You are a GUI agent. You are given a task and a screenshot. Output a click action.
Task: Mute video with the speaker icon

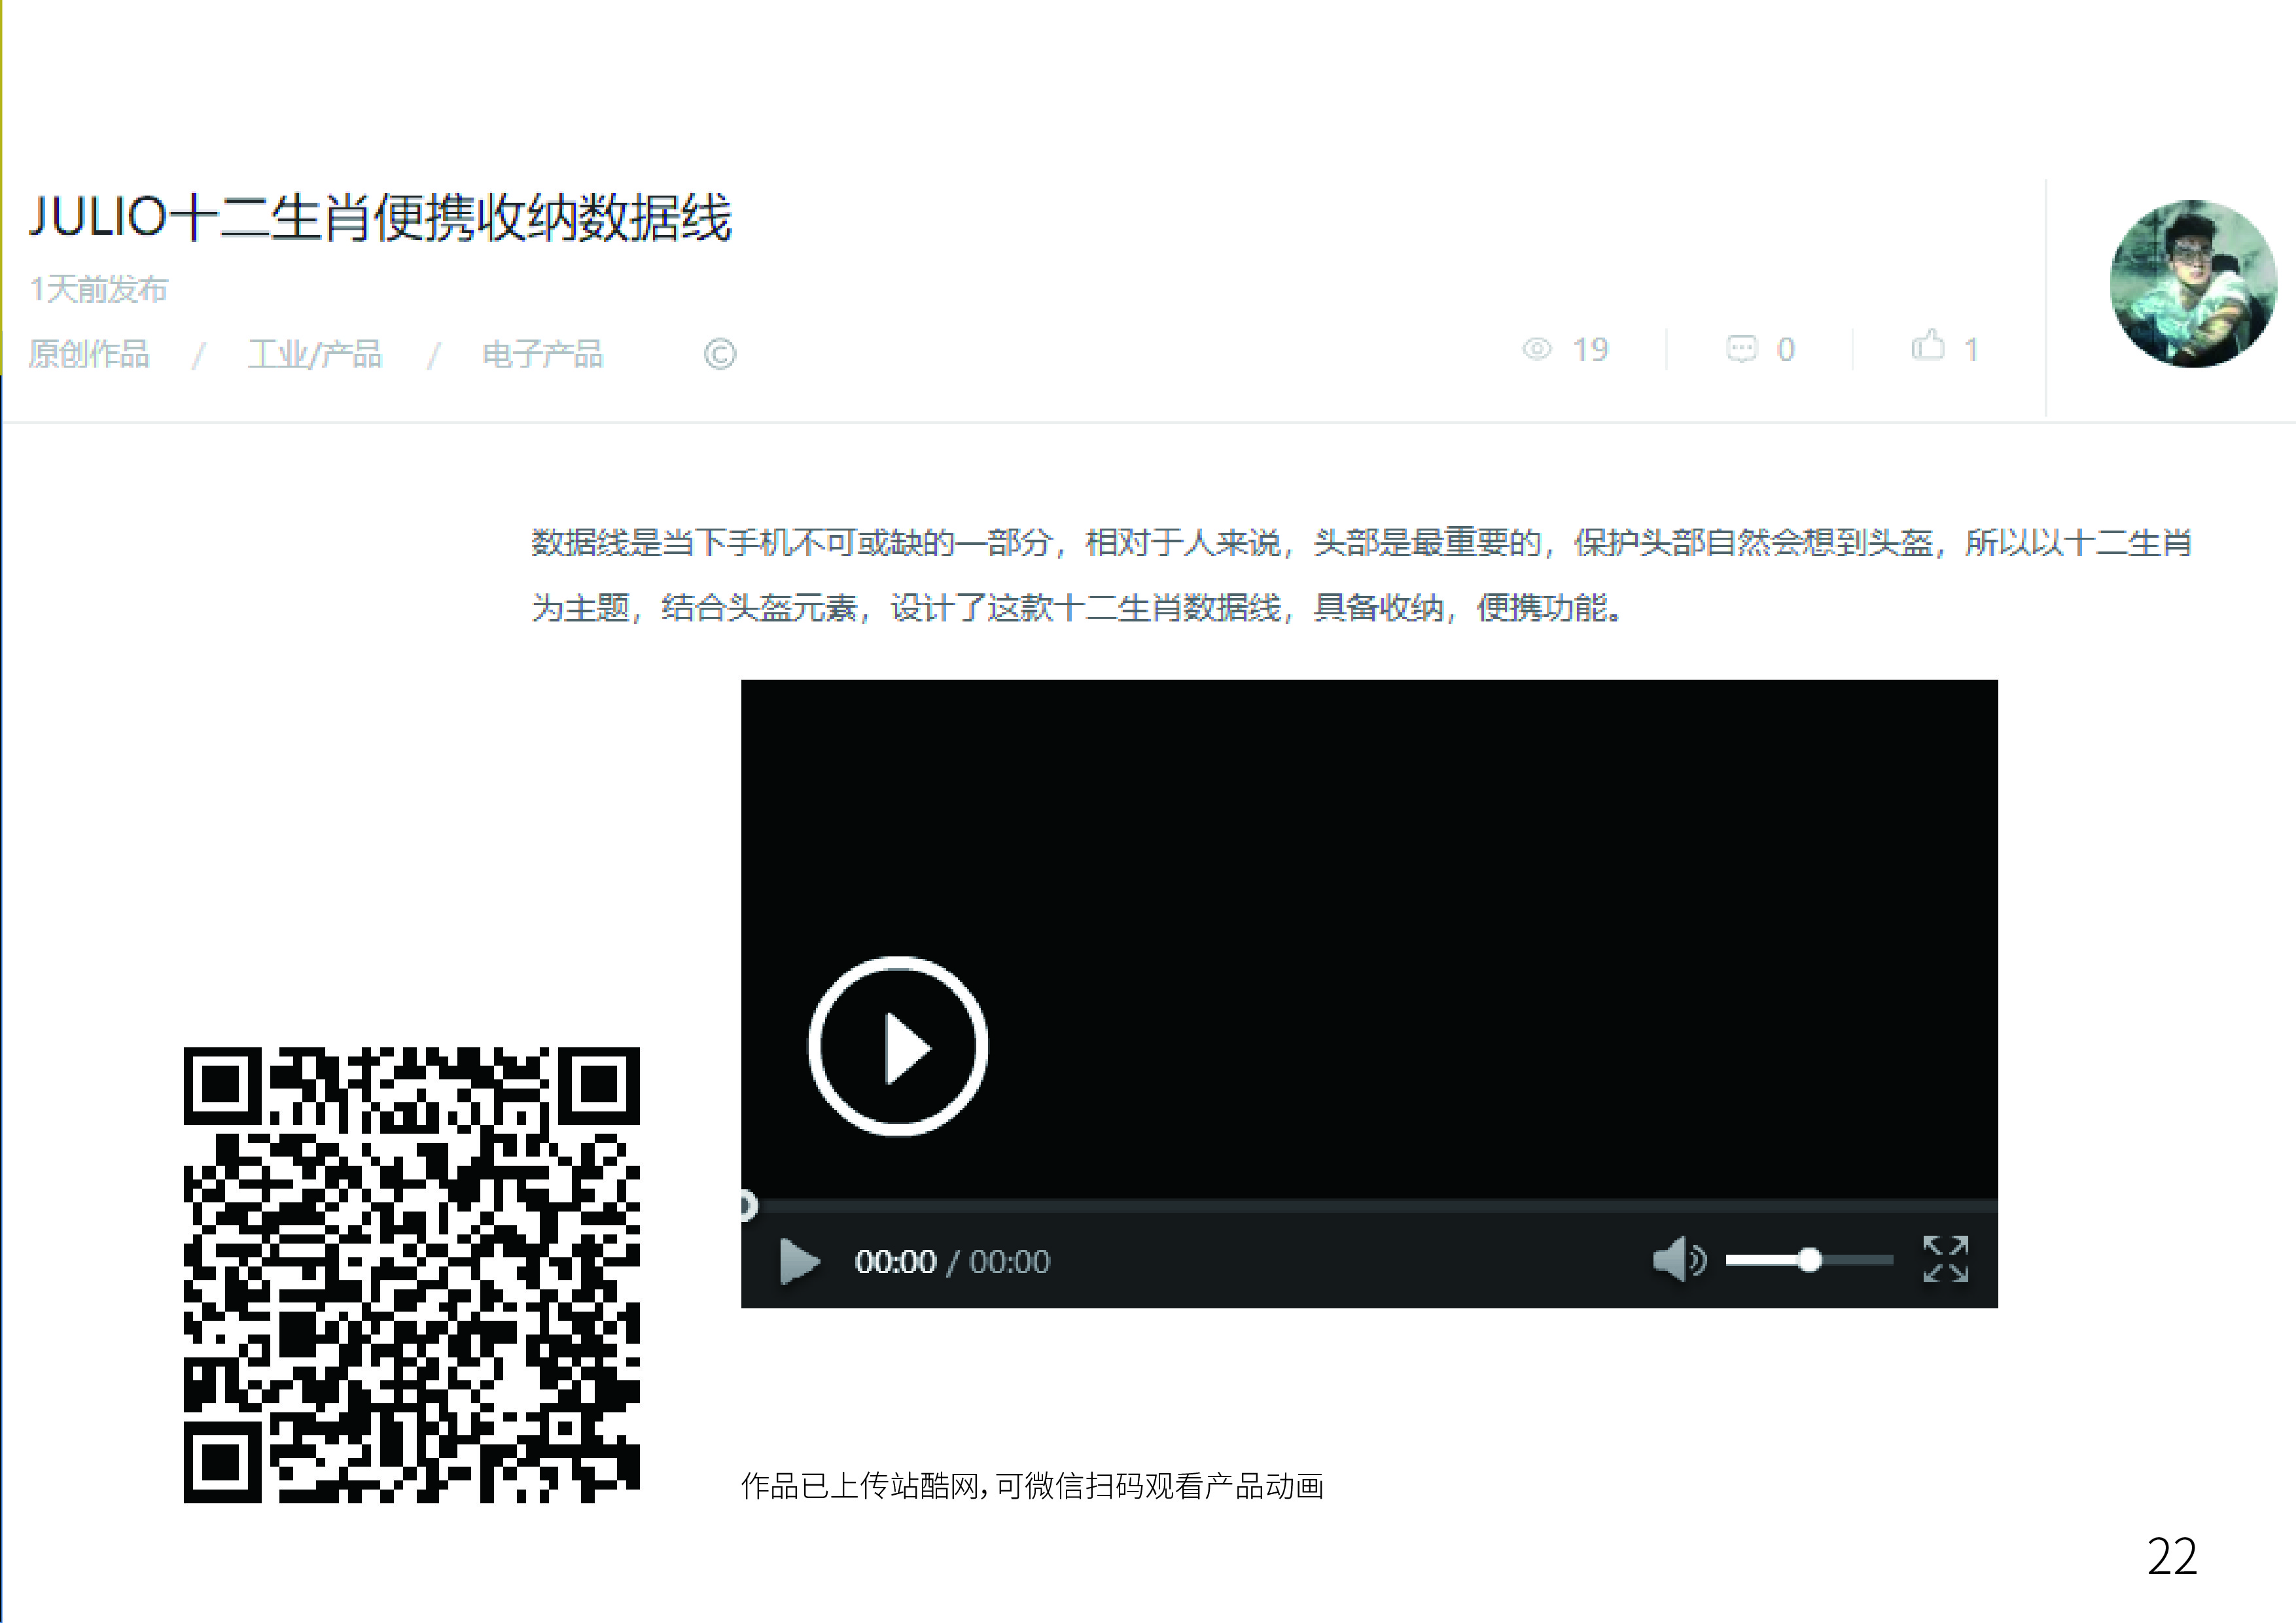click(x=1677, y=1259)
